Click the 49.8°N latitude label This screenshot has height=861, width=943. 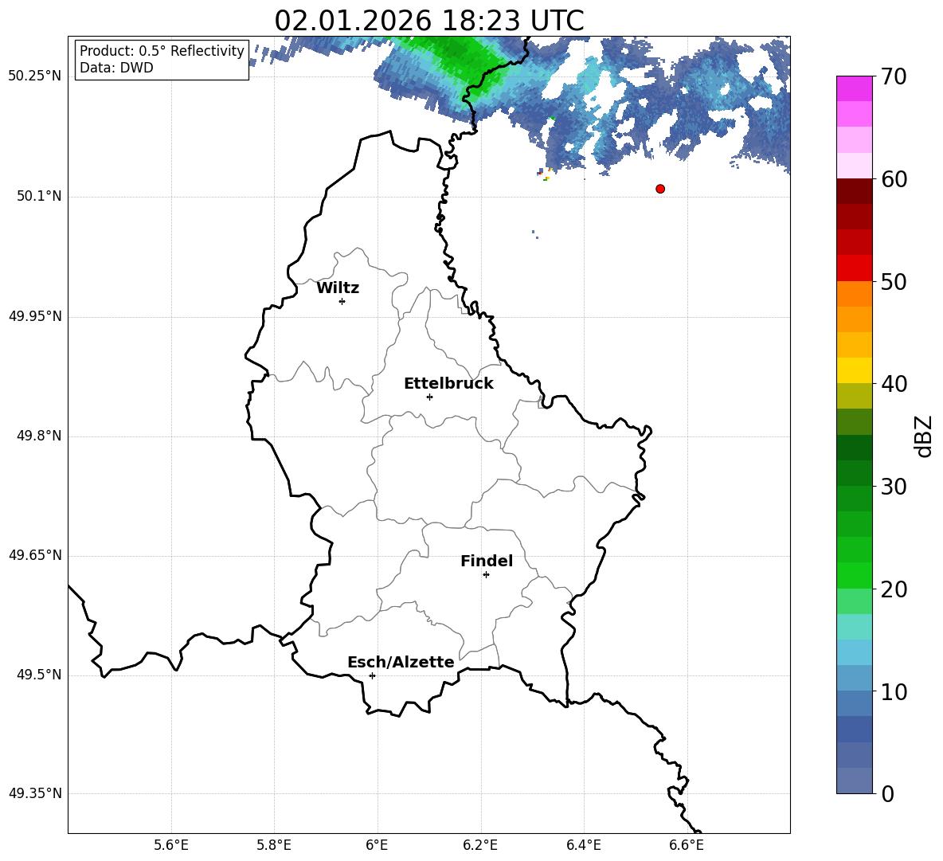pyautogui.click(x=39, y=436)
